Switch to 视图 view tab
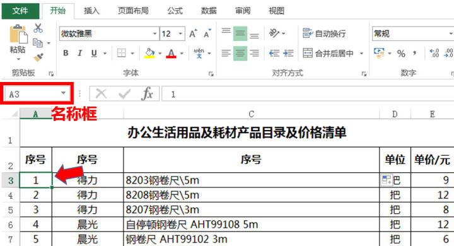This screenshot has width=454, height=246. pos(277,11)
